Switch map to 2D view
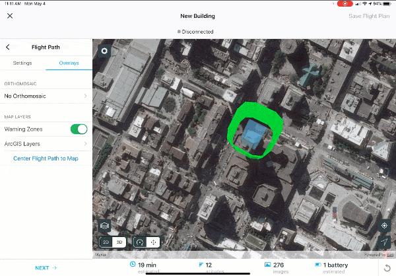The height and width of the screenshot is (276, 396). tap(106, 242)
